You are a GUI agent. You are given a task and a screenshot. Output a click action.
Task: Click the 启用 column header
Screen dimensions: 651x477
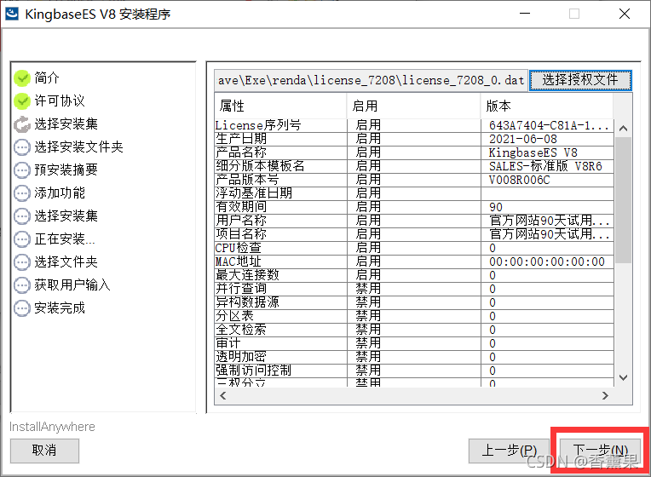coord(413,106)
